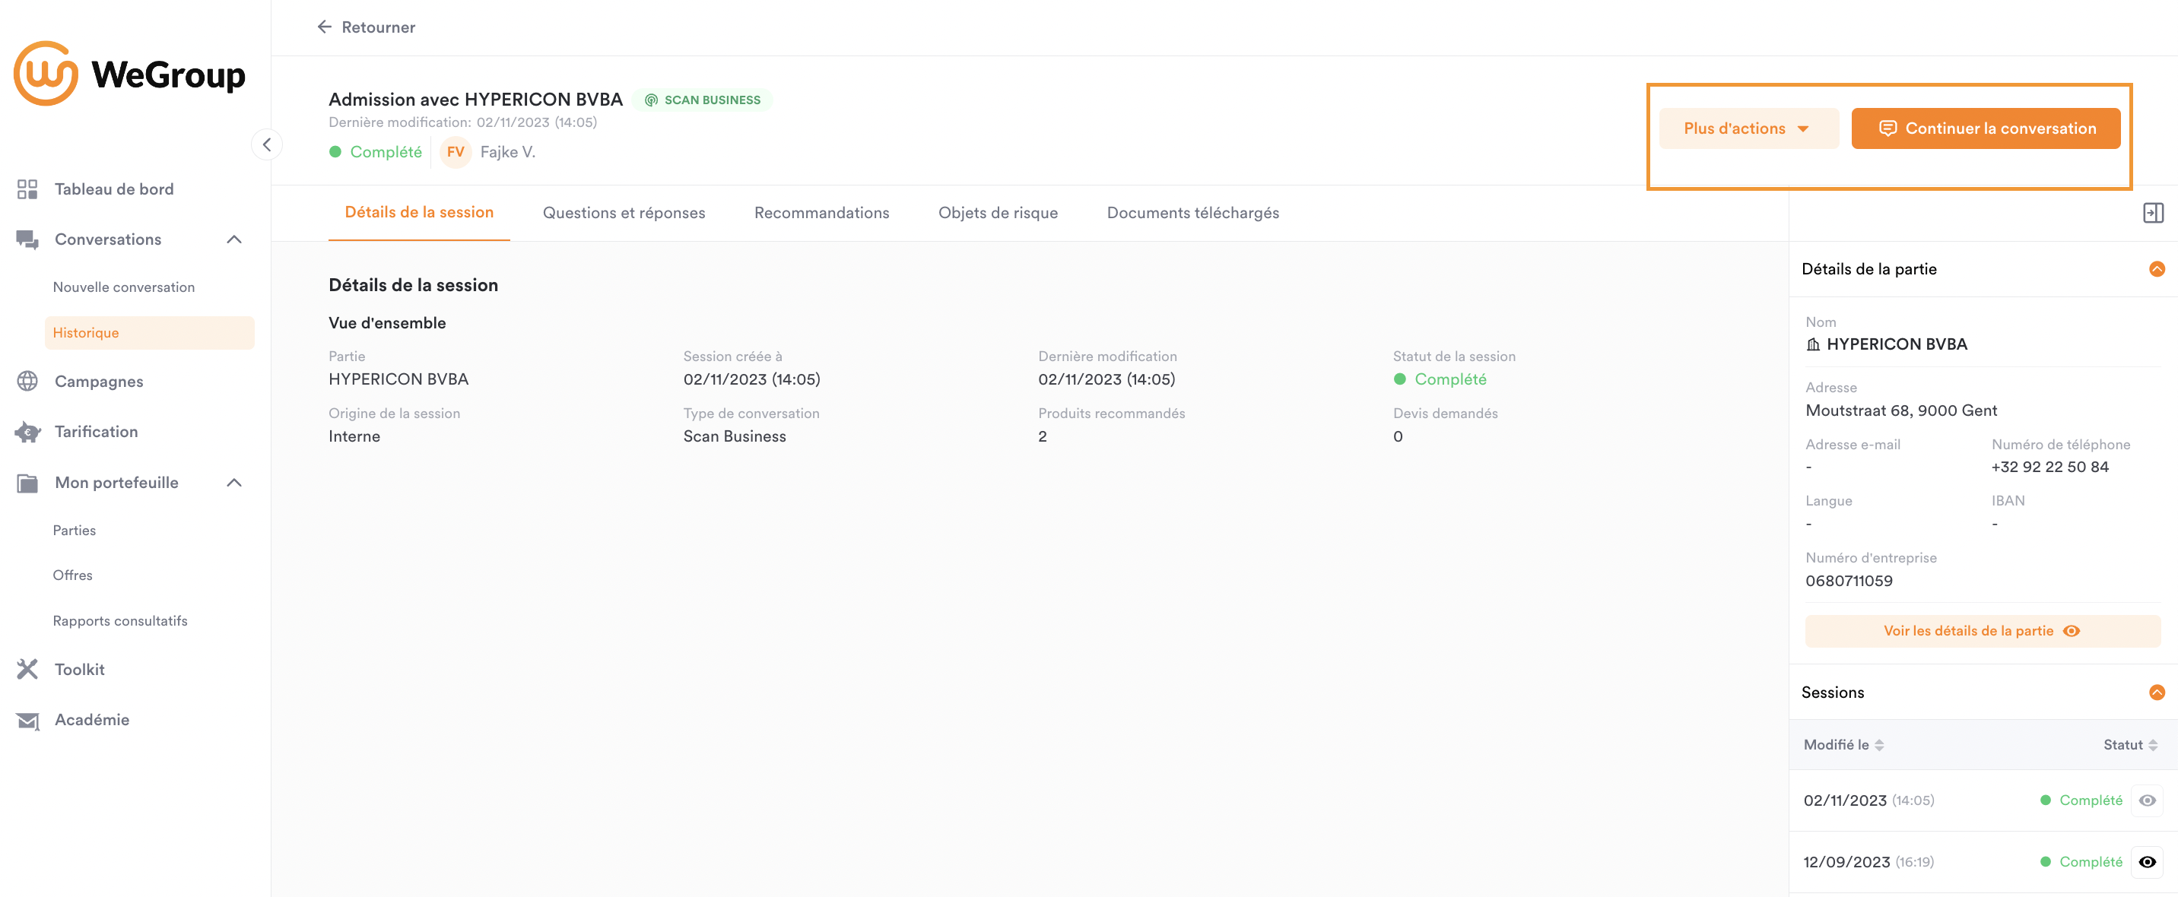Click the building icon beside HYPERICON BVBA
The height and width of the screenshot is (897, 2178).
pyautogui.click(x=1813, y=345)
